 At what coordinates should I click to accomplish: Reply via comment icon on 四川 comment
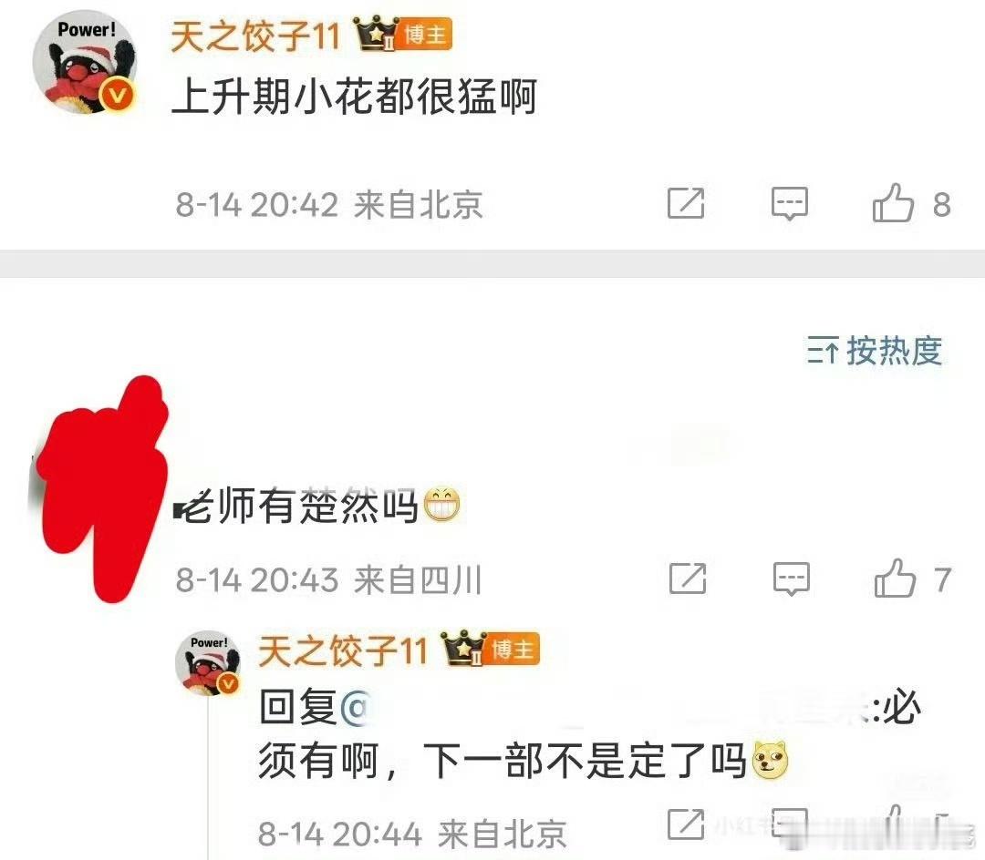coord(792,578)
